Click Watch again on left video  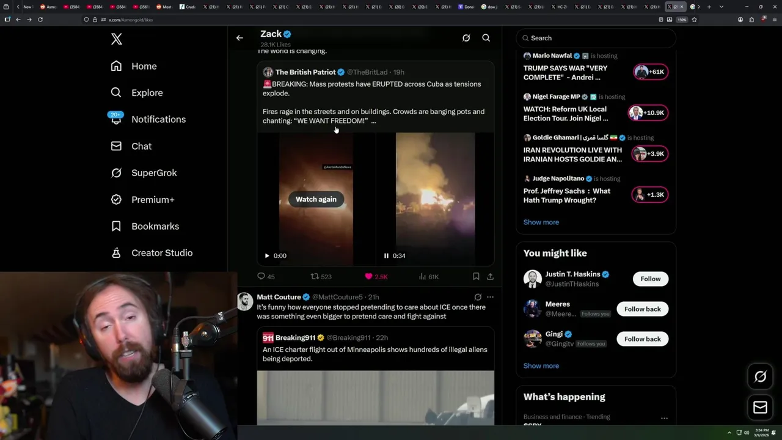(316, 199)
